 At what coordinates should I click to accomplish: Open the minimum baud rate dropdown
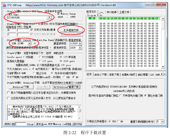click(x=80, y=47)
